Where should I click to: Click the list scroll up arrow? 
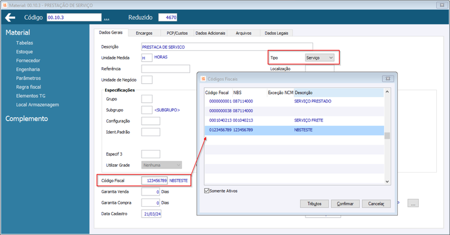tap(387, 92)
